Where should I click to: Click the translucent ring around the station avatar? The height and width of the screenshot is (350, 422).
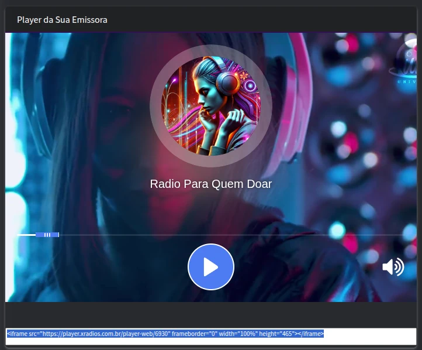click(x=155, y=105)
